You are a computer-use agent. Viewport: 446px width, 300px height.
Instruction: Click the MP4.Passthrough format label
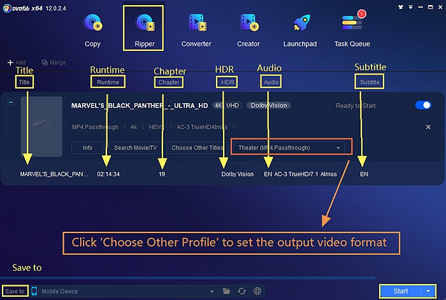tap(95, 127)
